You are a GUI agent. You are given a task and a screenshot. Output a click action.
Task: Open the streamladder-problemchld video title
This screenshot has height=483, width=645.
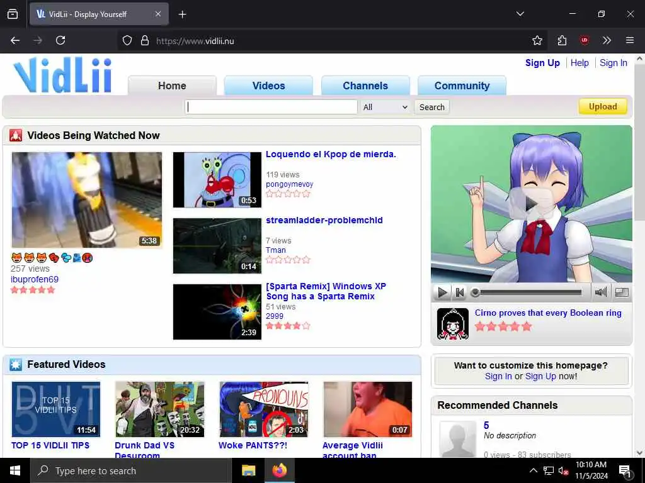coord(324,220)
